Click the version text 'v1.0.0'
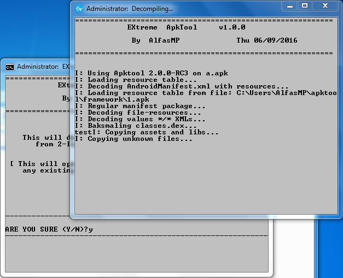This screenshot has width=343, height=278. click(x=232, y=27)
